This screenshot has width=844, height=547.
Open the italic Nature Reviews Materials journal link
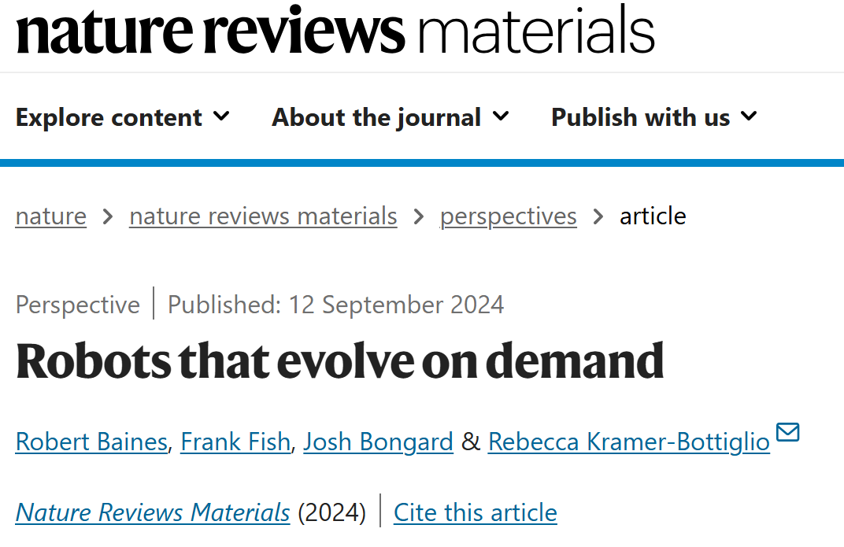point(153,512)
